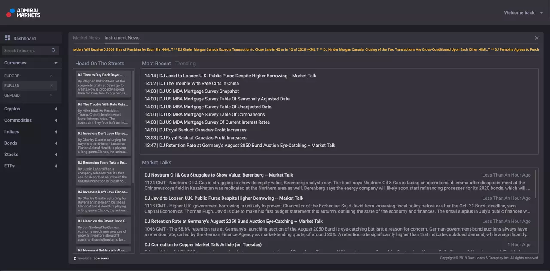Collapse the Currencies section

[56, 63]
